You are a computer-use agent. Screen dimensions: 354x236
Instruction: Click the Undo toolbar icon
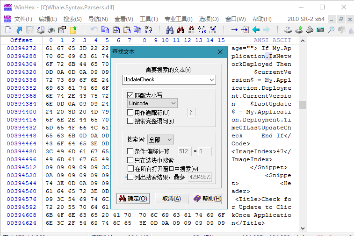pyautogui.click(x=94, y=29)
